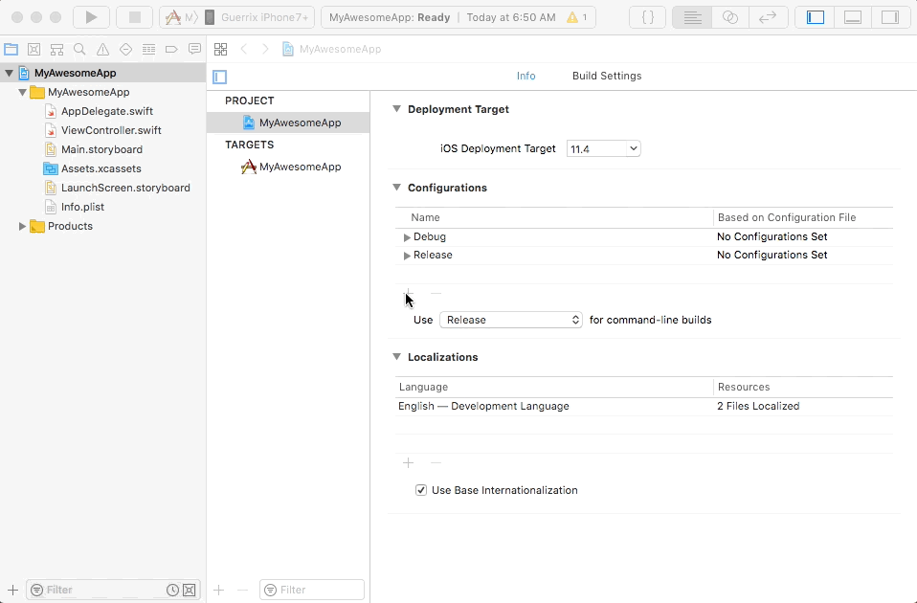Click 2 Files Localized cell

[758, 407]
